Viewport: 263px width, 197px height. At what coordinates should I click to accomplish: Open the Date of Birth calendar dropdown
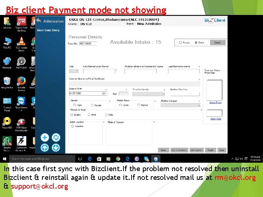[x=104, y=93]
